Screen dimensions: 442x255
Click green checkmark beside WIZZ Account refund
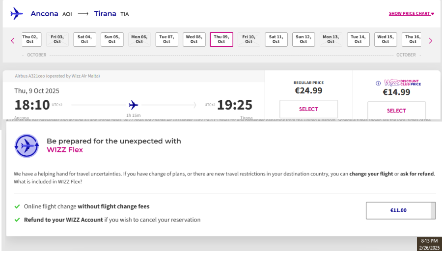tap(17, 220)
